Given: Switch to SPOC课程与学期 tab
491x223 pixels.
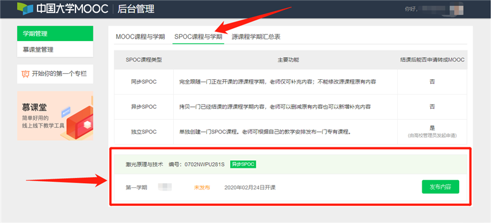Looking at the screenshot, I should [x=198, y=37].
